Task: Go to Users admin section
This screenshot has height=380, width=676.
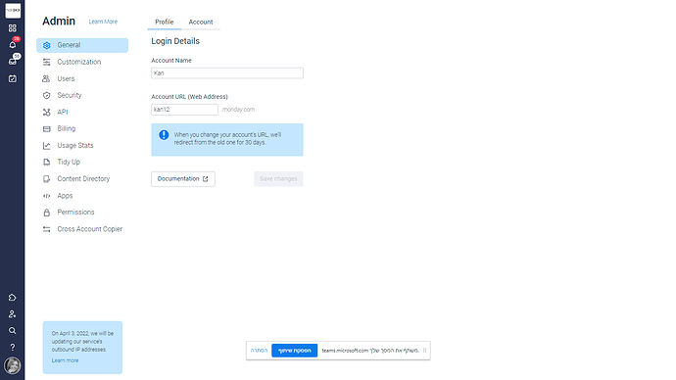Action: [66, 78]
